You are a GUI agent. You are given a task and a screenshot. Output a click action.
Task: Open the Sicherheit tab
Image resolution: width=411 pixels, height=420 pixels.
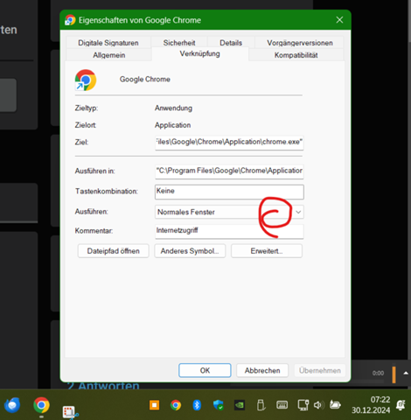point(179,43)
